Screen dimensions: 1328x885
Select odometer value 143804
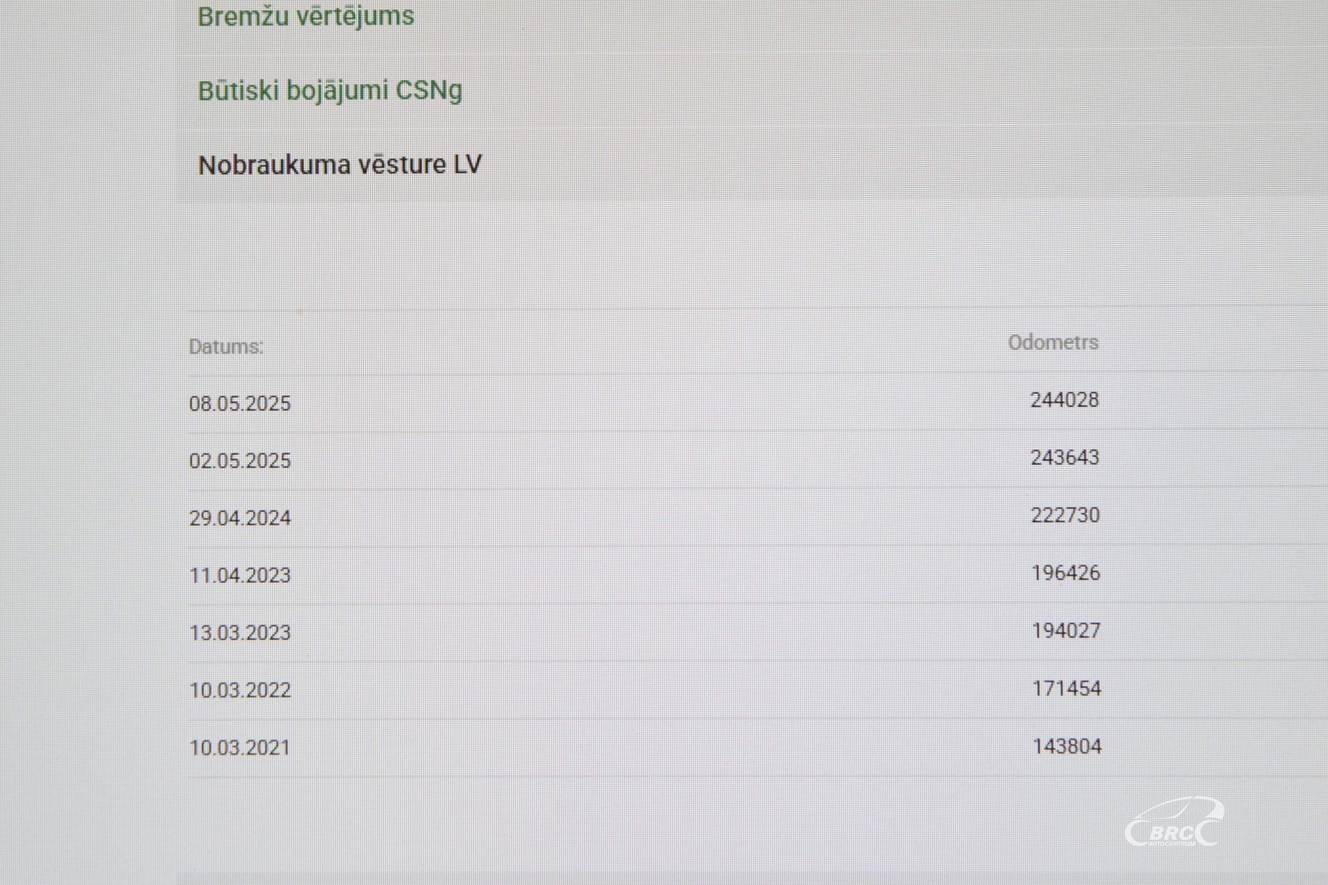(x=1067, y=747)
